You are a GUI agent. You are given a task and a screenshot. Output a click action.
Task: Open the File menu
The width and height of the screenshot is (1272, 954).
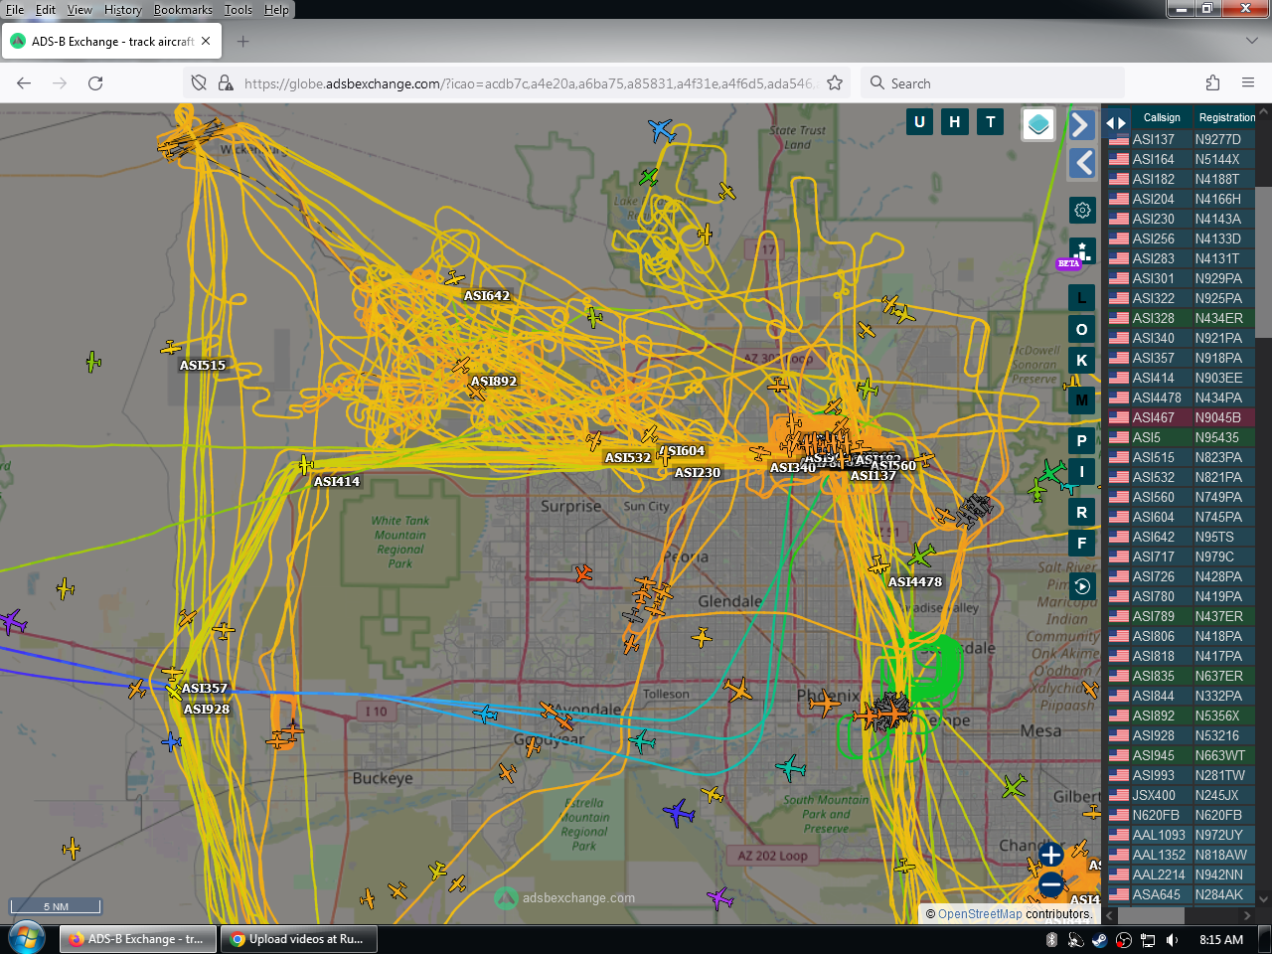(x=15, y=10)
